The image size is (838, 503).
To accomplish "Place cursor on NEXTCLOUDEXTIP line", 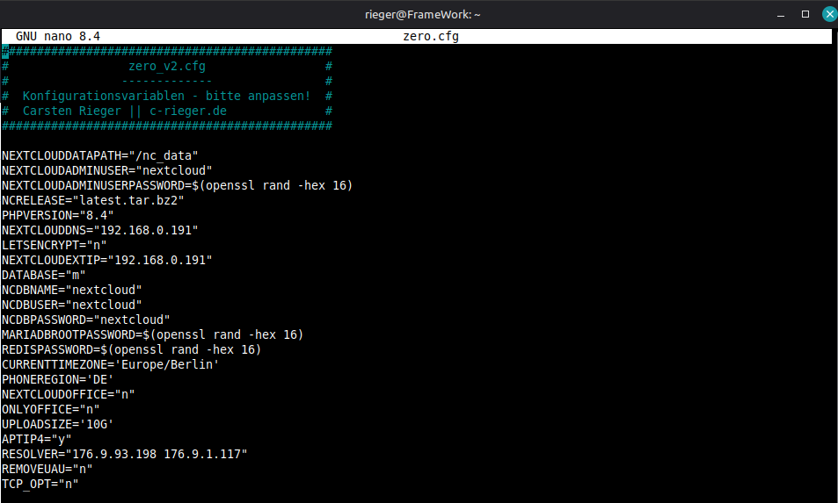I will (106, 260).
